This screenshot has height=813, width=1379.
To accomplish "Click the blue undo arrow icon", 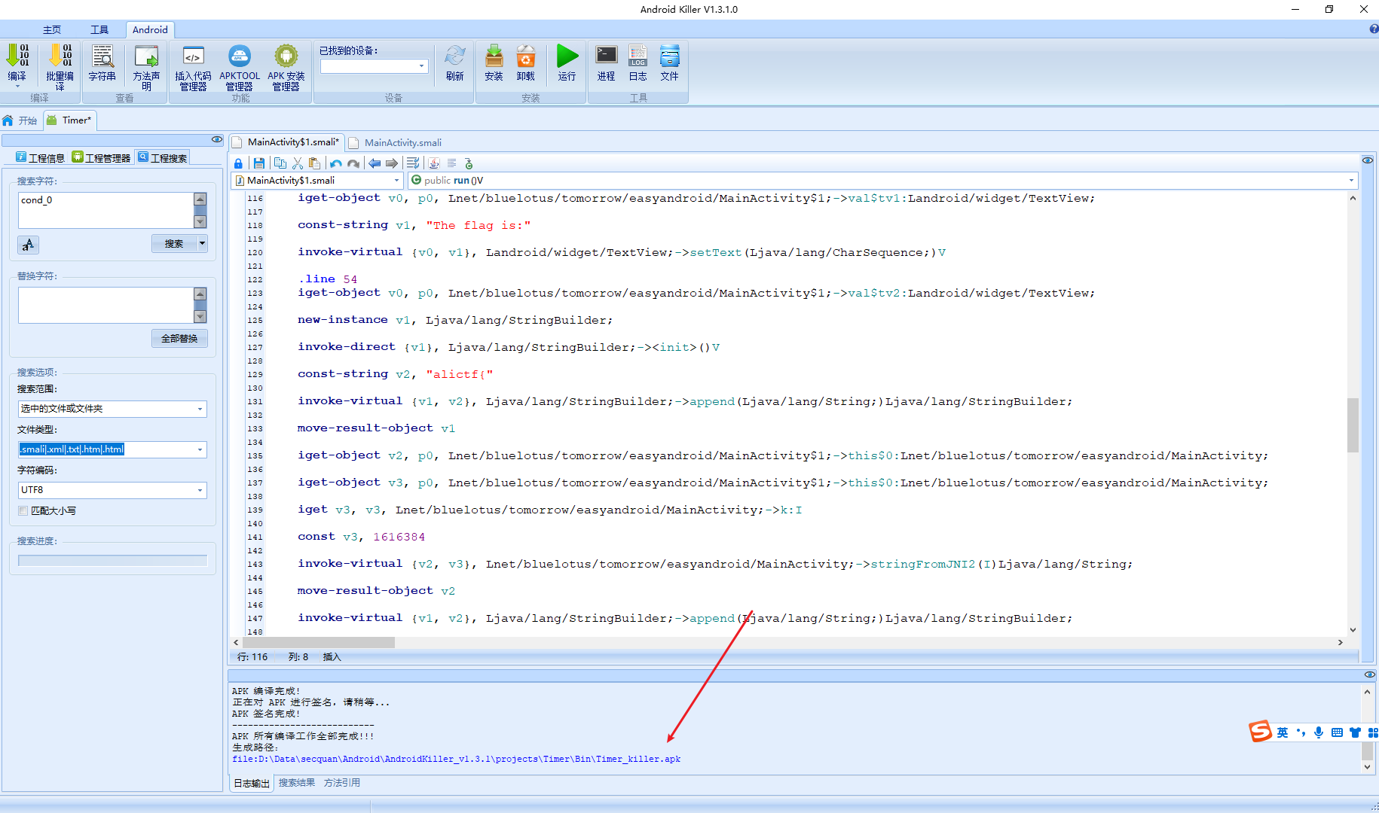I will (x=336, y=163).
